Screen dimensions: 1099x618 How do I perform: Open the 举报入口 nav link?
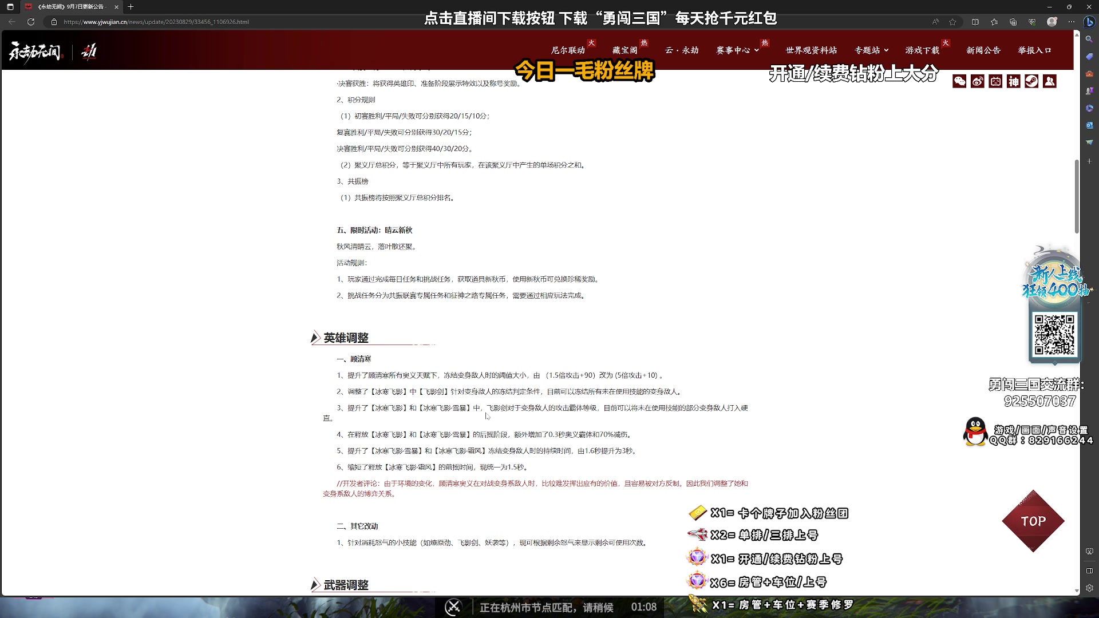1034,50
